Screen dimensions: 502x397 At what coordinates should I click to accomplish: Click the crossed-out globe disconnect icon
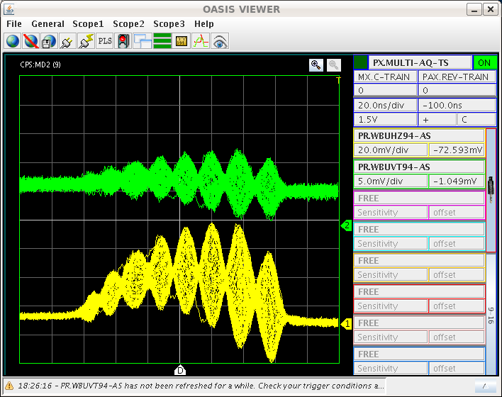click(31, 41)
